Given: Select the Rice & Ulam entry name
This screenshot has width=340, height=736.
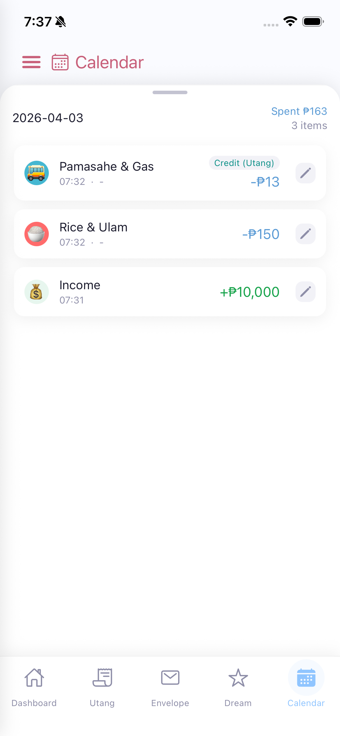Looking at the screenshot, I should click(x=94, y=227).
